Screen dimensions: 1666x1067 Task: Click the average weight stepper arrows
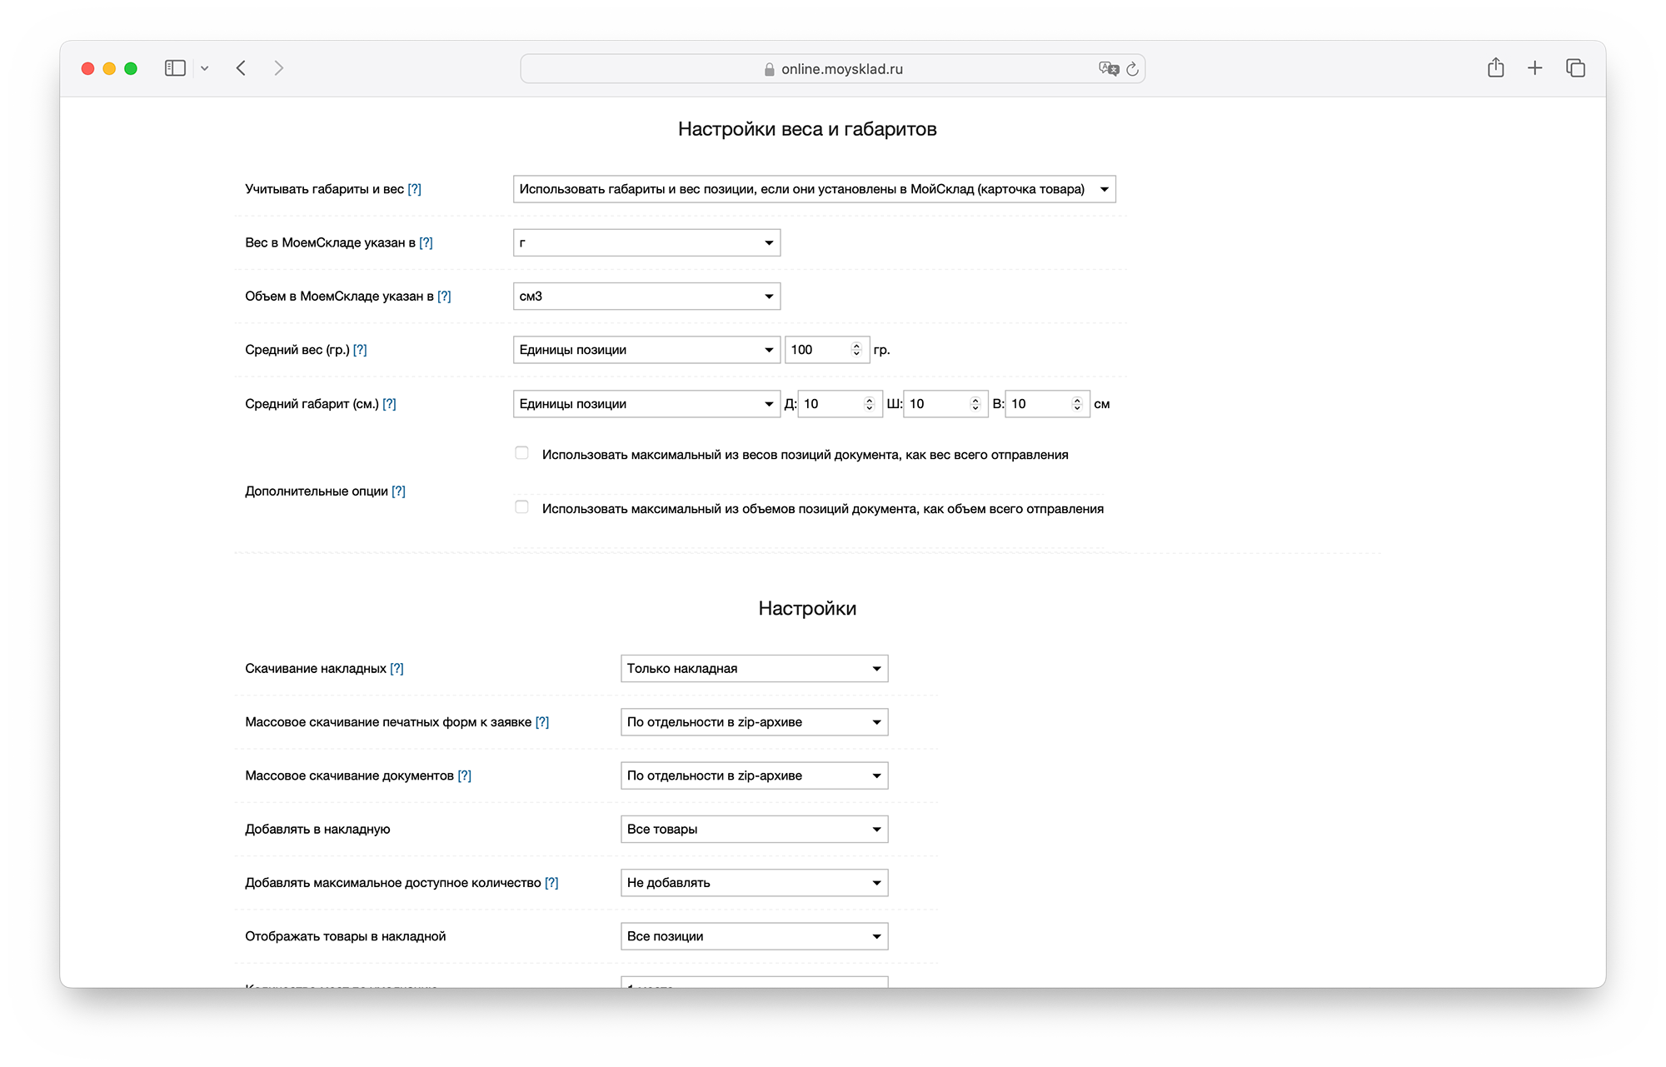coord(856,350)
